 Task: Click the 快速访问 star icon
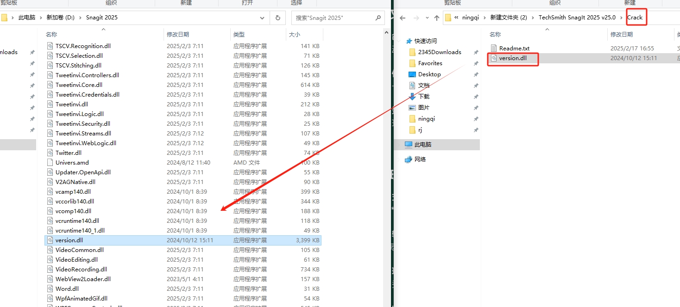(408, 41)
